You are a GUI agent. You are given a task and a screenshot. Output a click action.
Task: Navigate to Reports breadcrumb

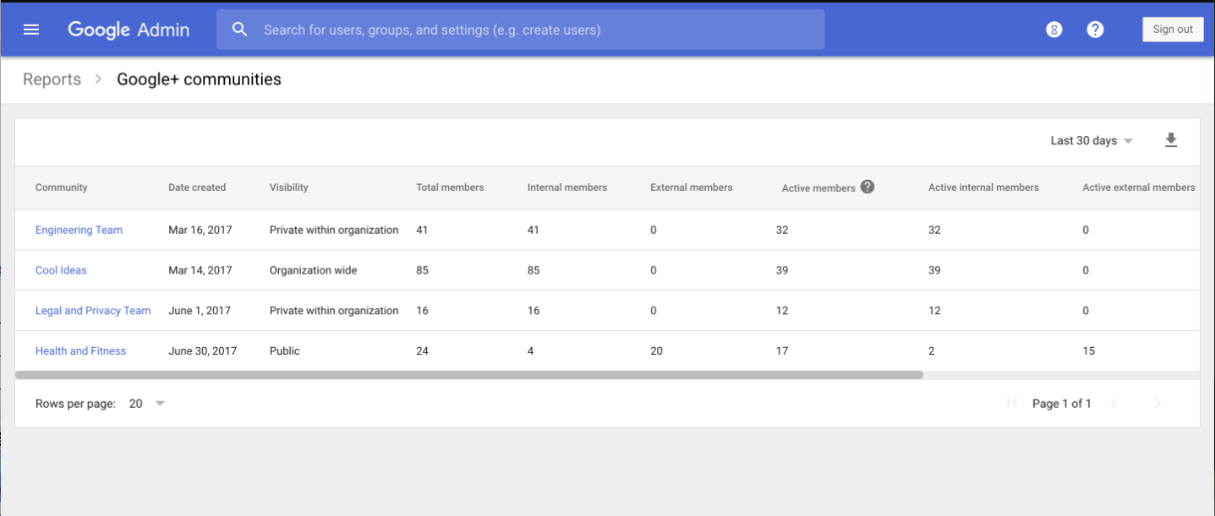(52, 79)
